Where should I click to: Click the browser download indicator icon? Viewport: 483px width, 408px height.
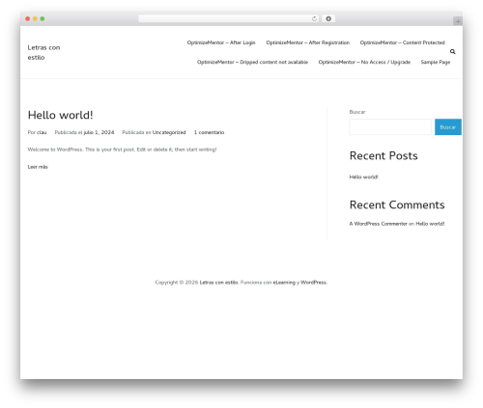pyautogui.click(x=328, y=18)
